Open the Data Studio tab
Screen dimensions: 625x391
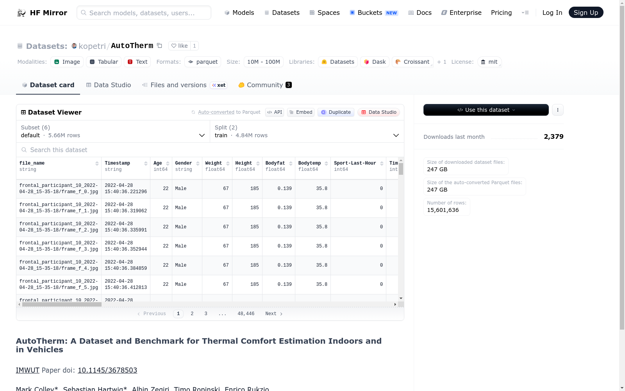(109, 85)
